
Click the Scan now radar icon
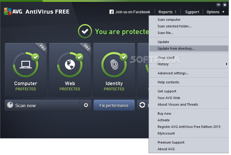(10, 105)
